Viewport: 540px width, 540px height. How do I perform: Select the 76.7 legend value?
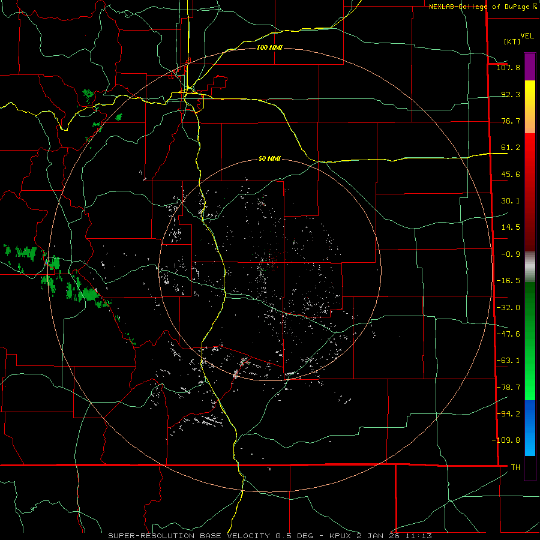[x=511, y=121]
